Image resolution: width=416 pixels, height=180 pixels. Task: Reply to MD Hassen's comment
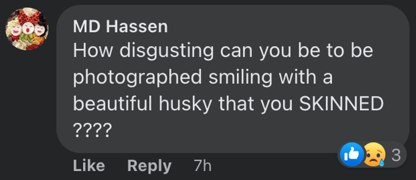click(149, 166)
